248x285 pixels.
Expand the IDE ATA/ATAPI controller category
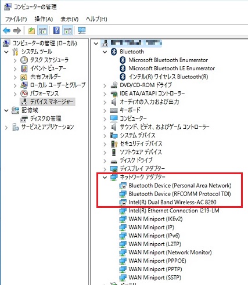105,94
